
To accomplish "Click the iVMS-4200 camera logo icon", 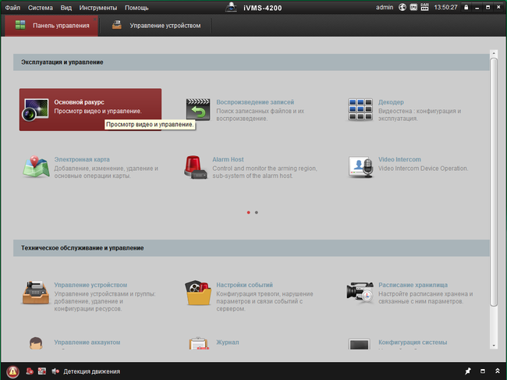I will click(x=231, y=7).
